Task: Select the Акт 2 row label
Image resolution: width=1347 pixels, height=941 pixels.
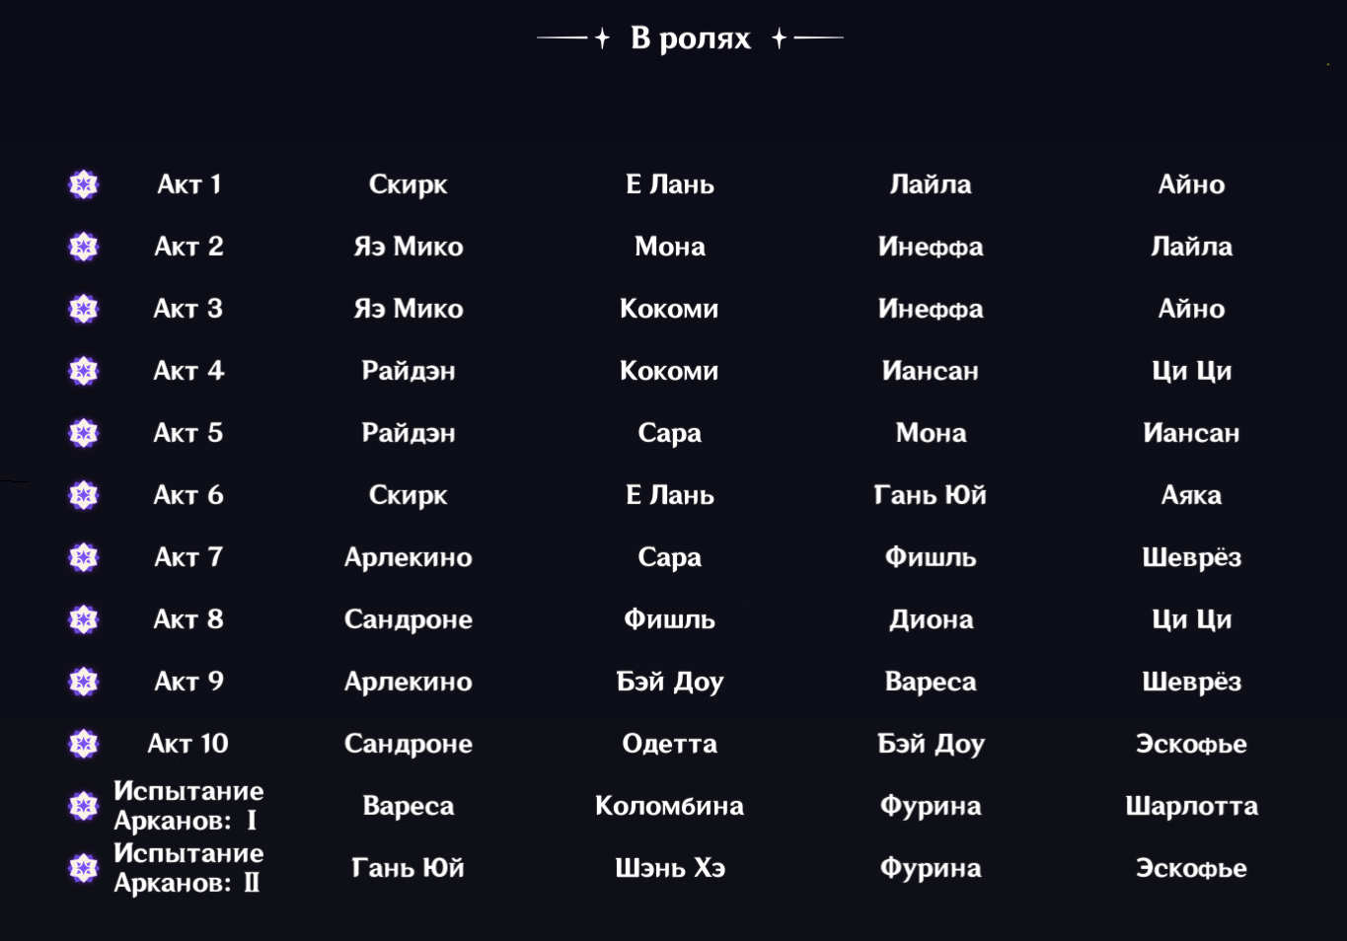Action: 188,247
